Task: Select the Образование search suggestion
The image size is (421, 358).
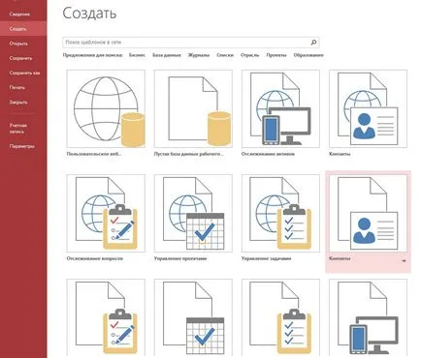Action: [x=308, y=55]
